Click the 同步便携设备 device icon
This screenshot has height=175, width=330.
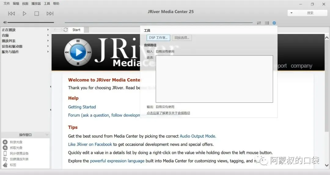(5, 153)
